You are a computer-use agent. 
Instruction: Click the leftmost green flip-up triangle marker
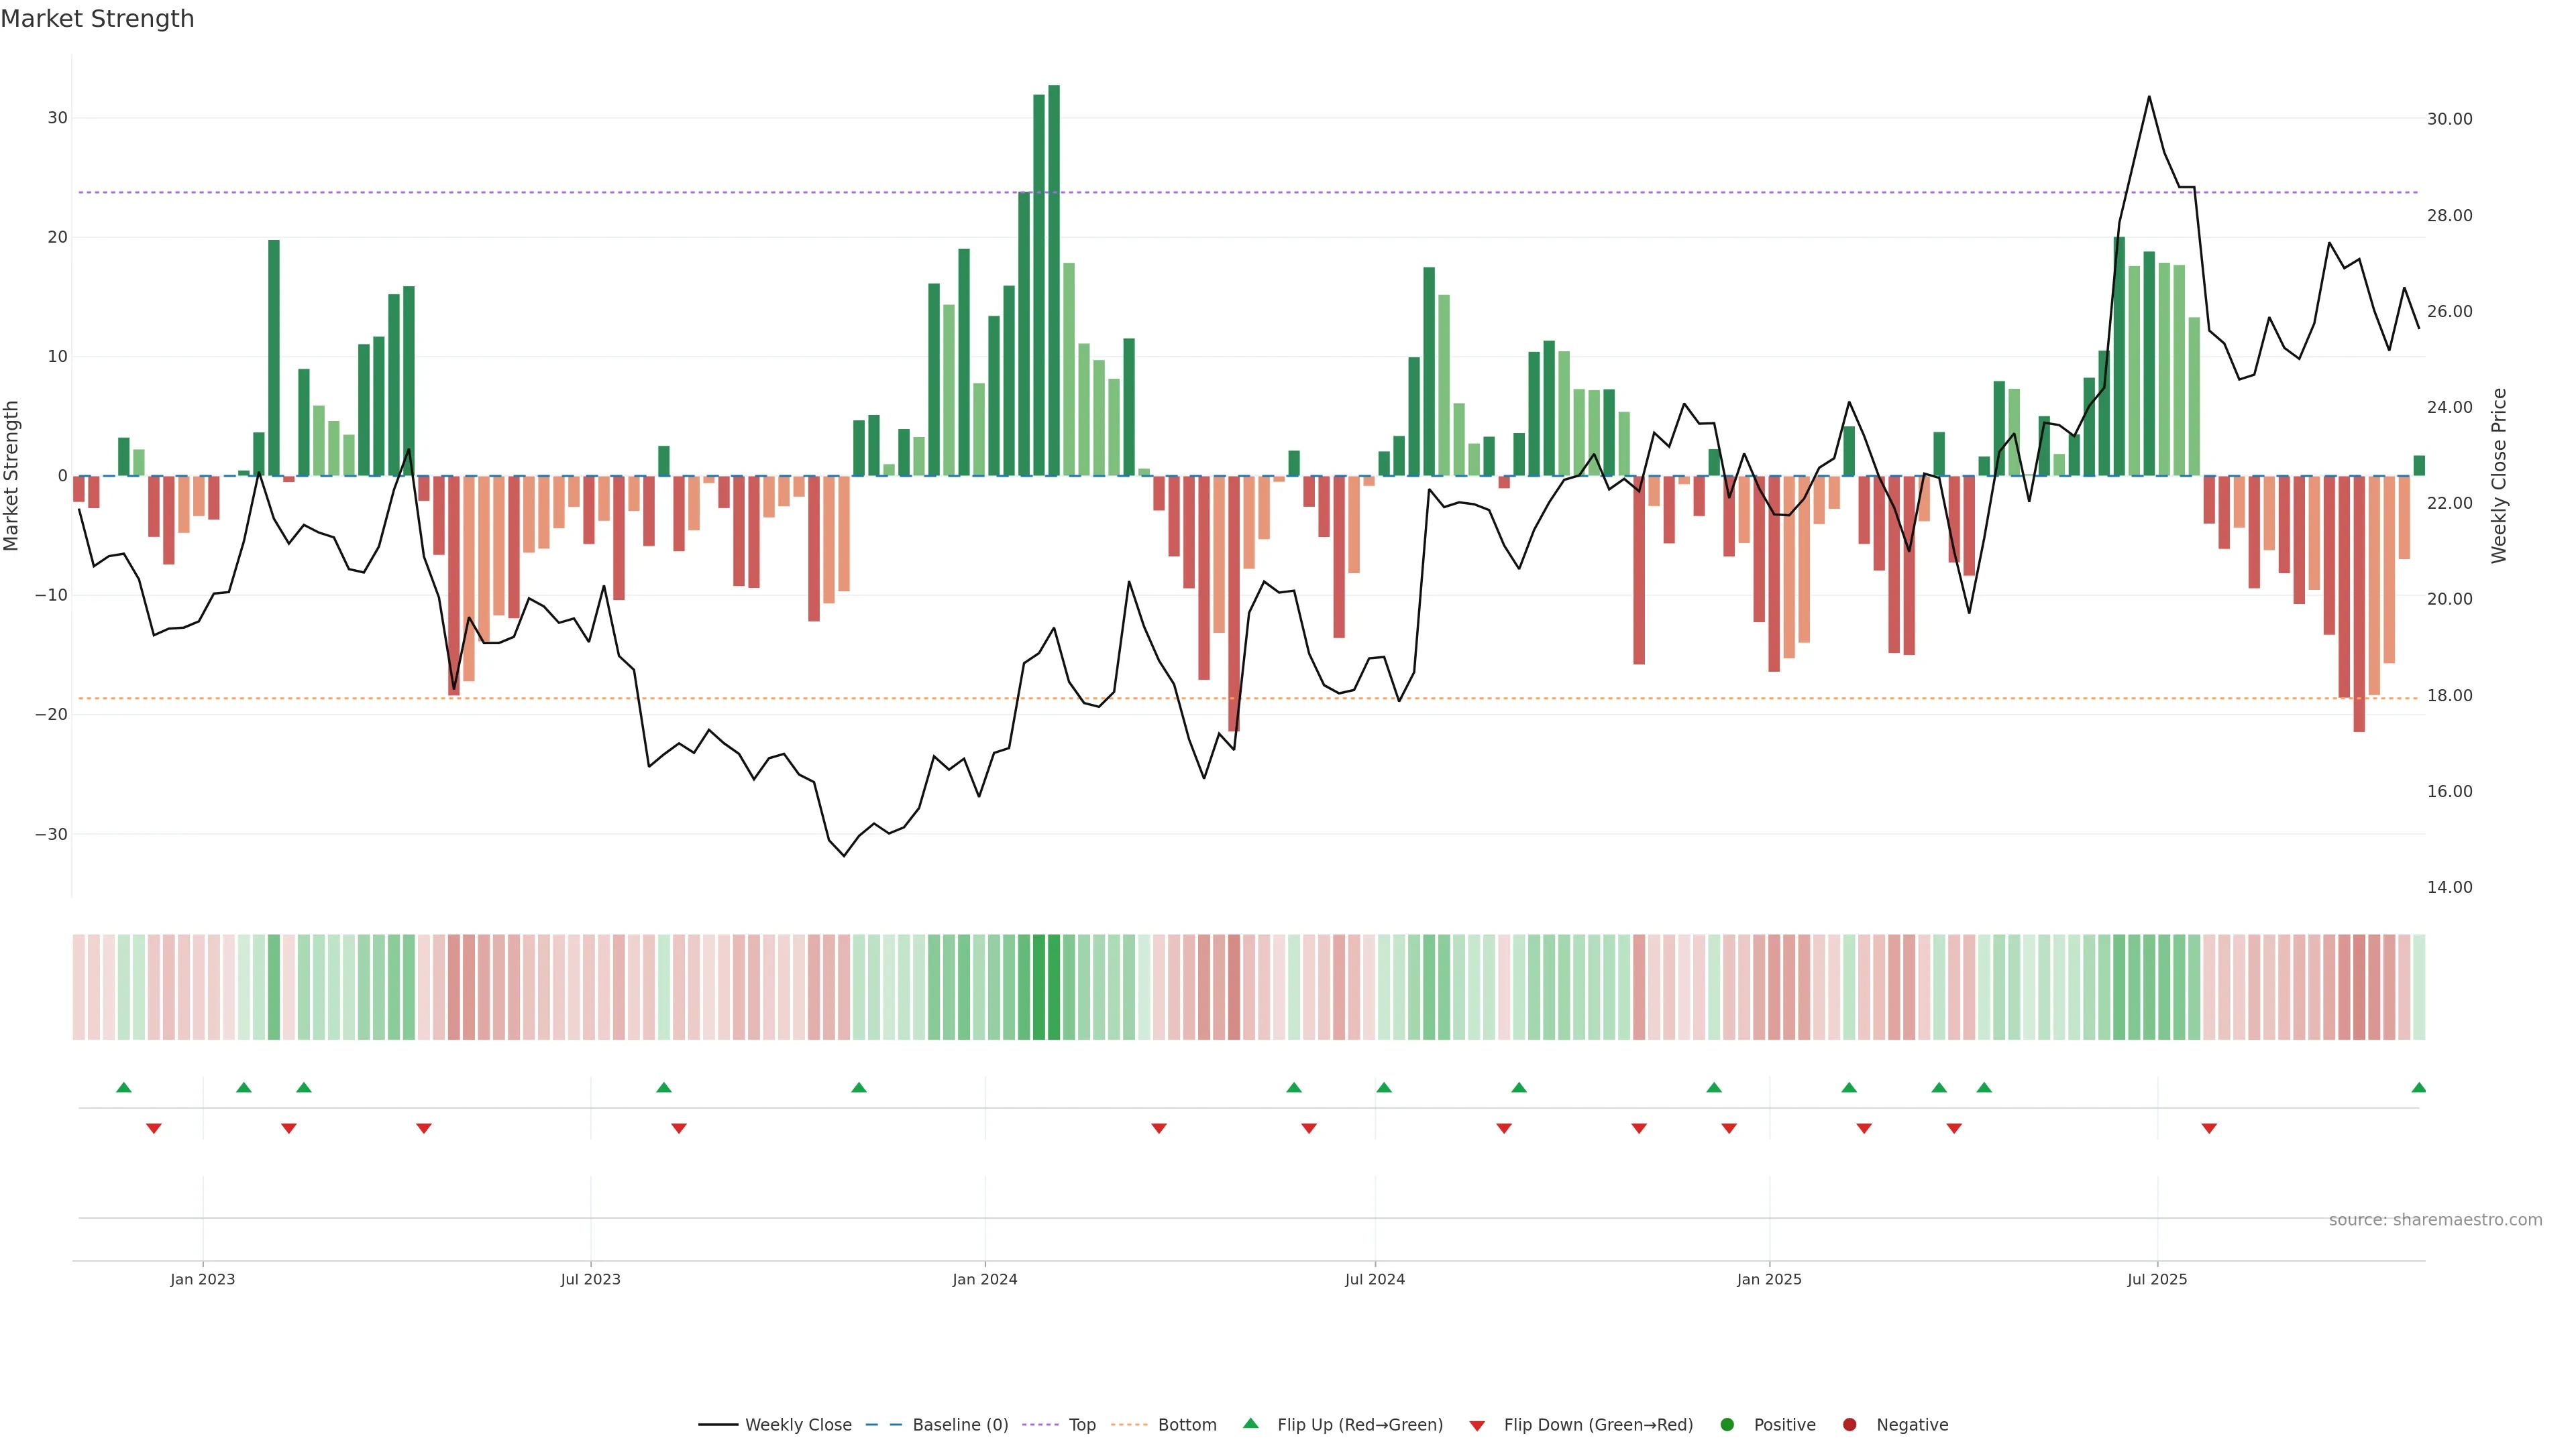coord(124,1087)
